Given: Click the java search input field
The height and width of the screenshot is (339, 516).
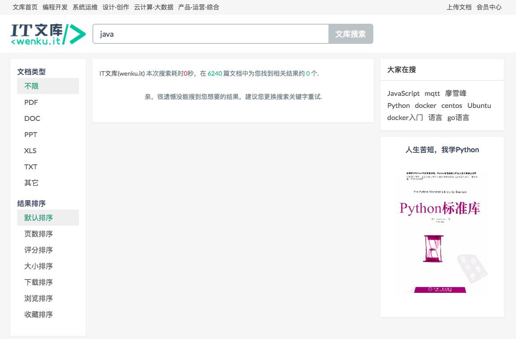Looking at the screenshot, I should click(x=211, y=33).
